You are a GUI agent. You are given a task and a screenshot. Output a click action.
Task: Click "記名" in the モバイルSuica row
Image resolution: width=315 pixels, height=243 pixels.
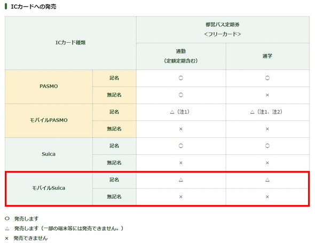tap(114, 180)
